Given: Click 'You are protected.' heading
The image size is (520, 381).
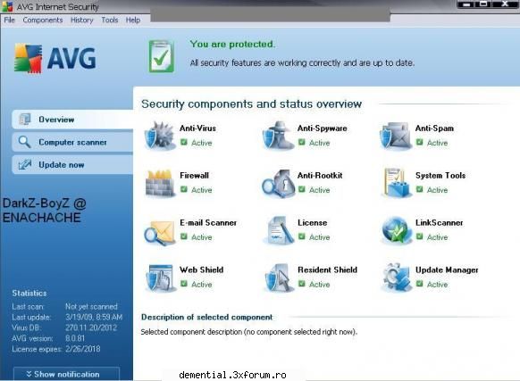Looking at the screenshot, I should 232,44.
